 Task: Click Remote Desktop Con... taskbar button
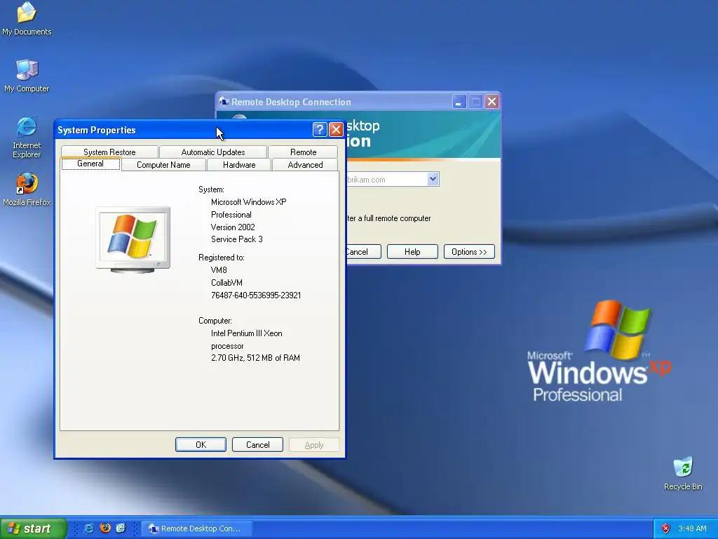[196, 528]
